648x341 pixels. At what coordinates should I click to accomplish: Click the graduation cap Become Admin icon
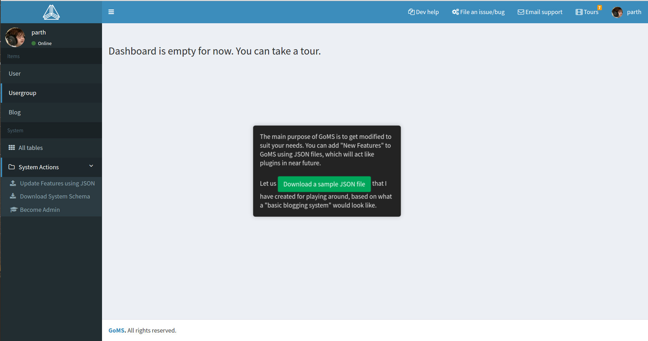(x=14, y=209)
